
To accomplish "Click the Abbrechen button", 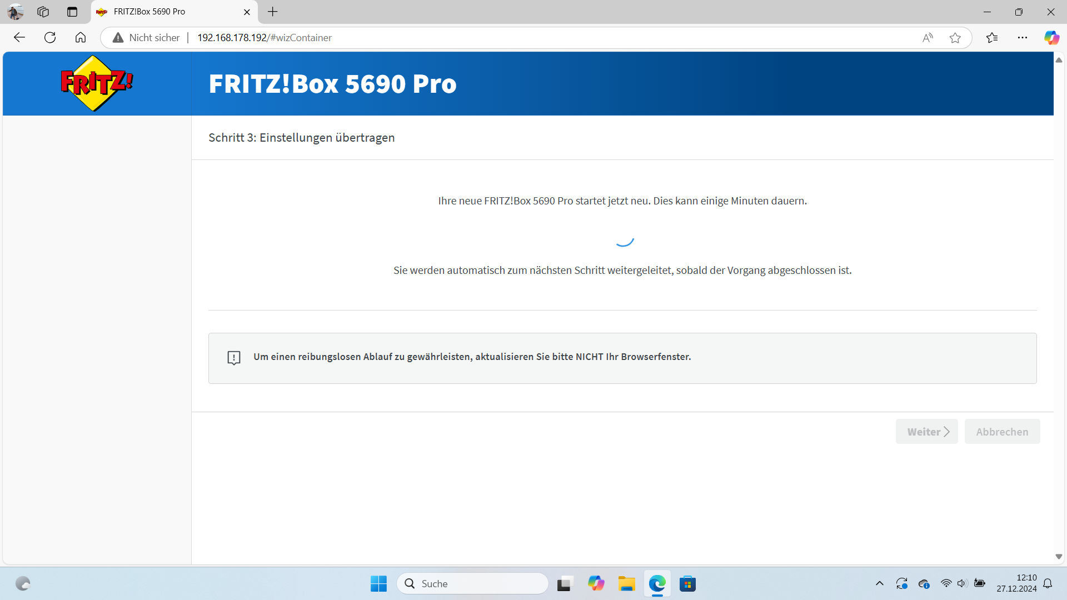I will coord(1002,432).
